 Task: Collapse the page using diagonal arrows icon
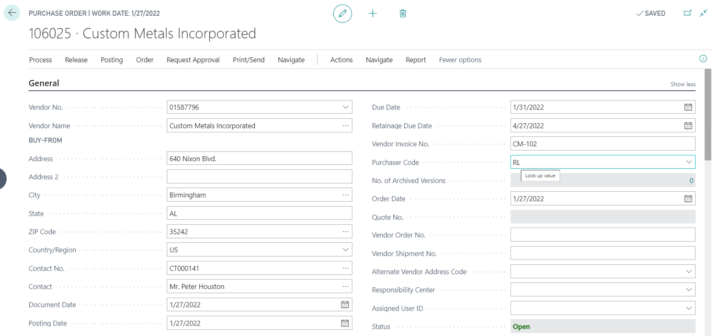[703, 13]
